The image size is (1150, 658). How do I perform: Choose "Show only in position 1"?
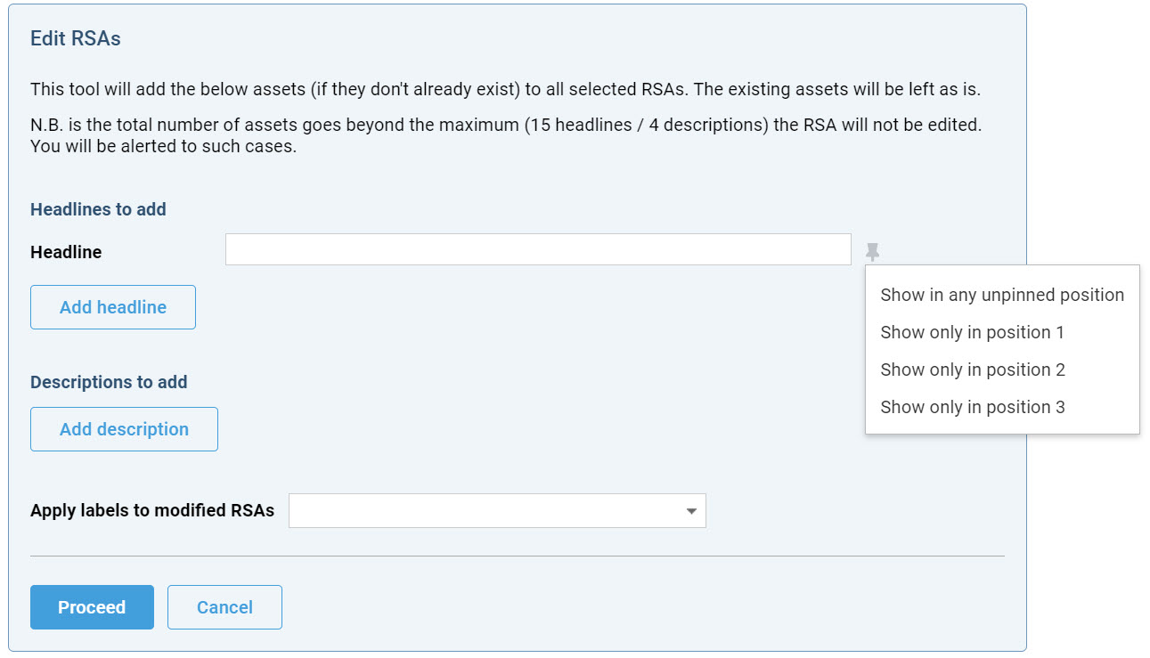pyautogui.click(x=972, y=332)
